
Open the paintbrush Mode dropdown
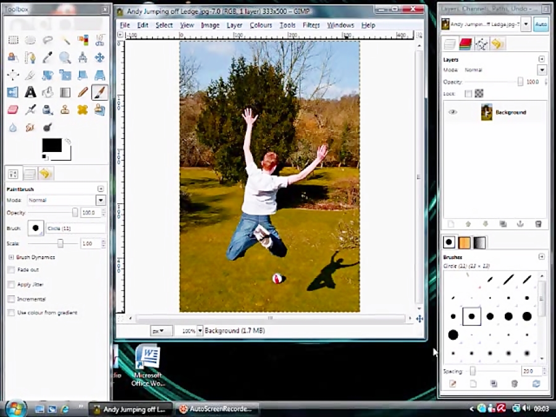pyautogui.click(x=100, y=200)
